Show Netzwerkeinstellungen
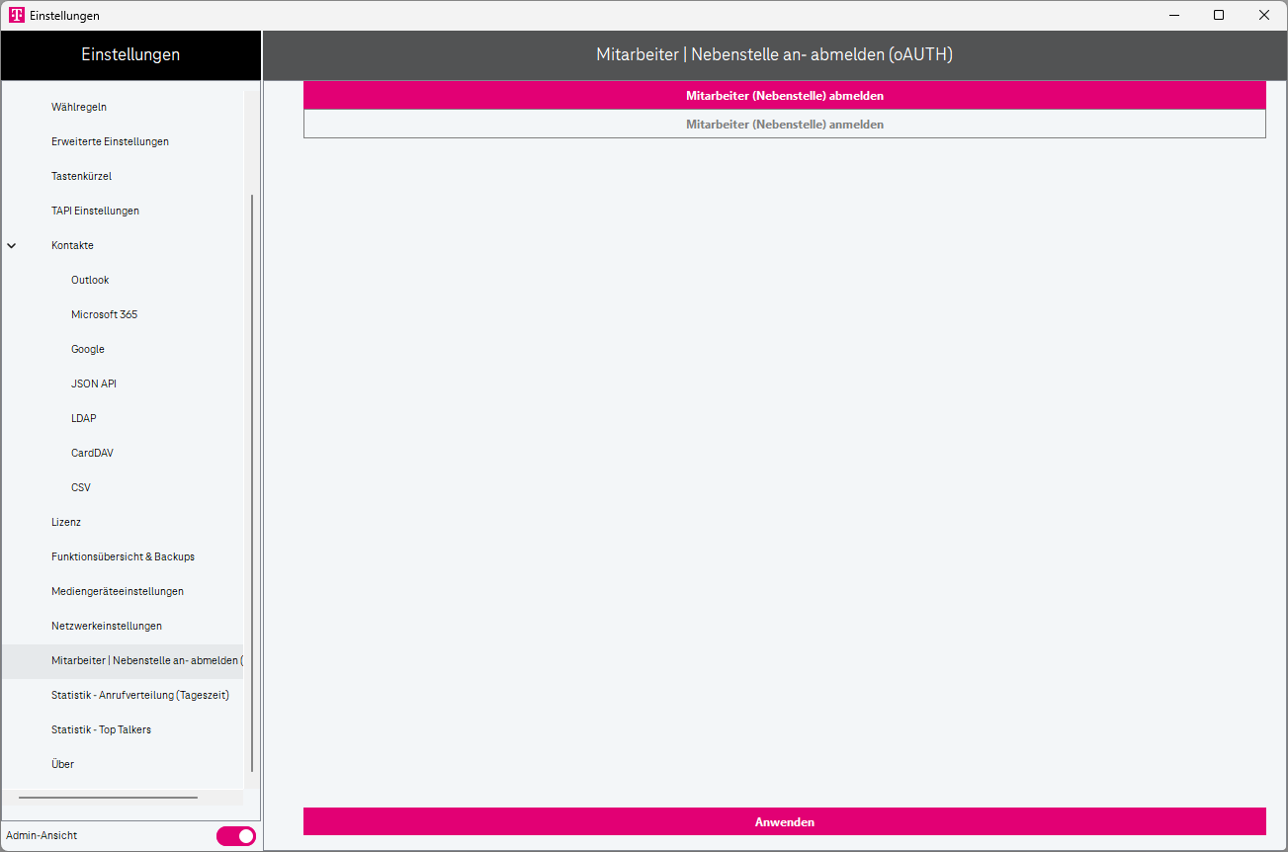The width and height of the screenshot is (1288, 852). click(x=107, y=626)
